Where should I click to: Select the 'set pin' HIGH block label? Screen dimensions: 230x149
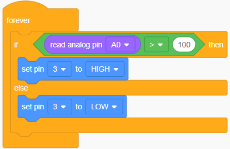33,69
